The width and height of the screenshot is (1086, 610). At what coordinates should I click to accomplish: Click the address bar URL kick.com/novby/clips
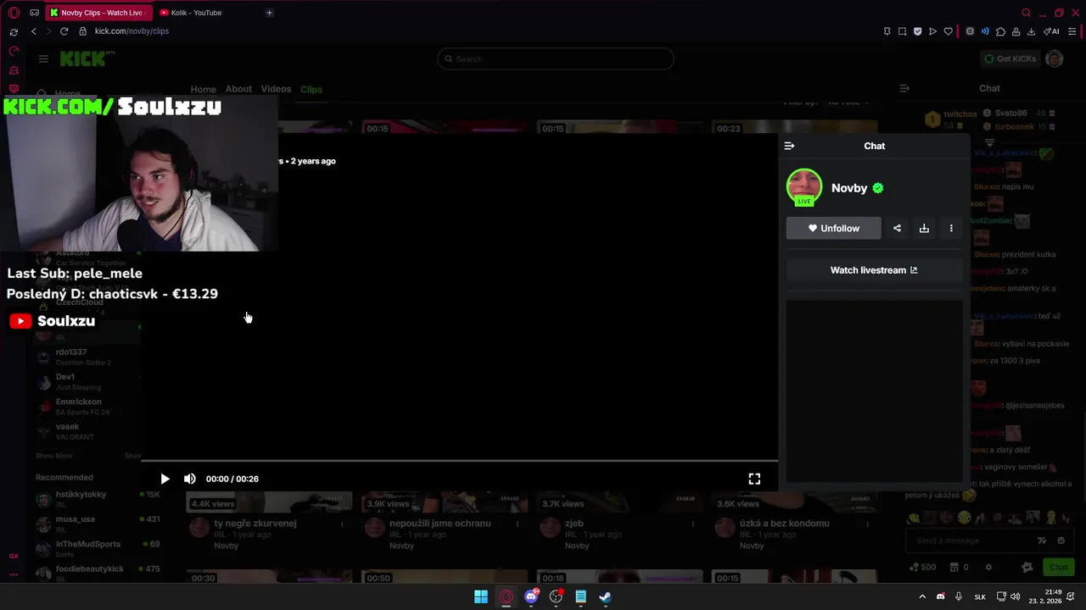tap(132, 31)
